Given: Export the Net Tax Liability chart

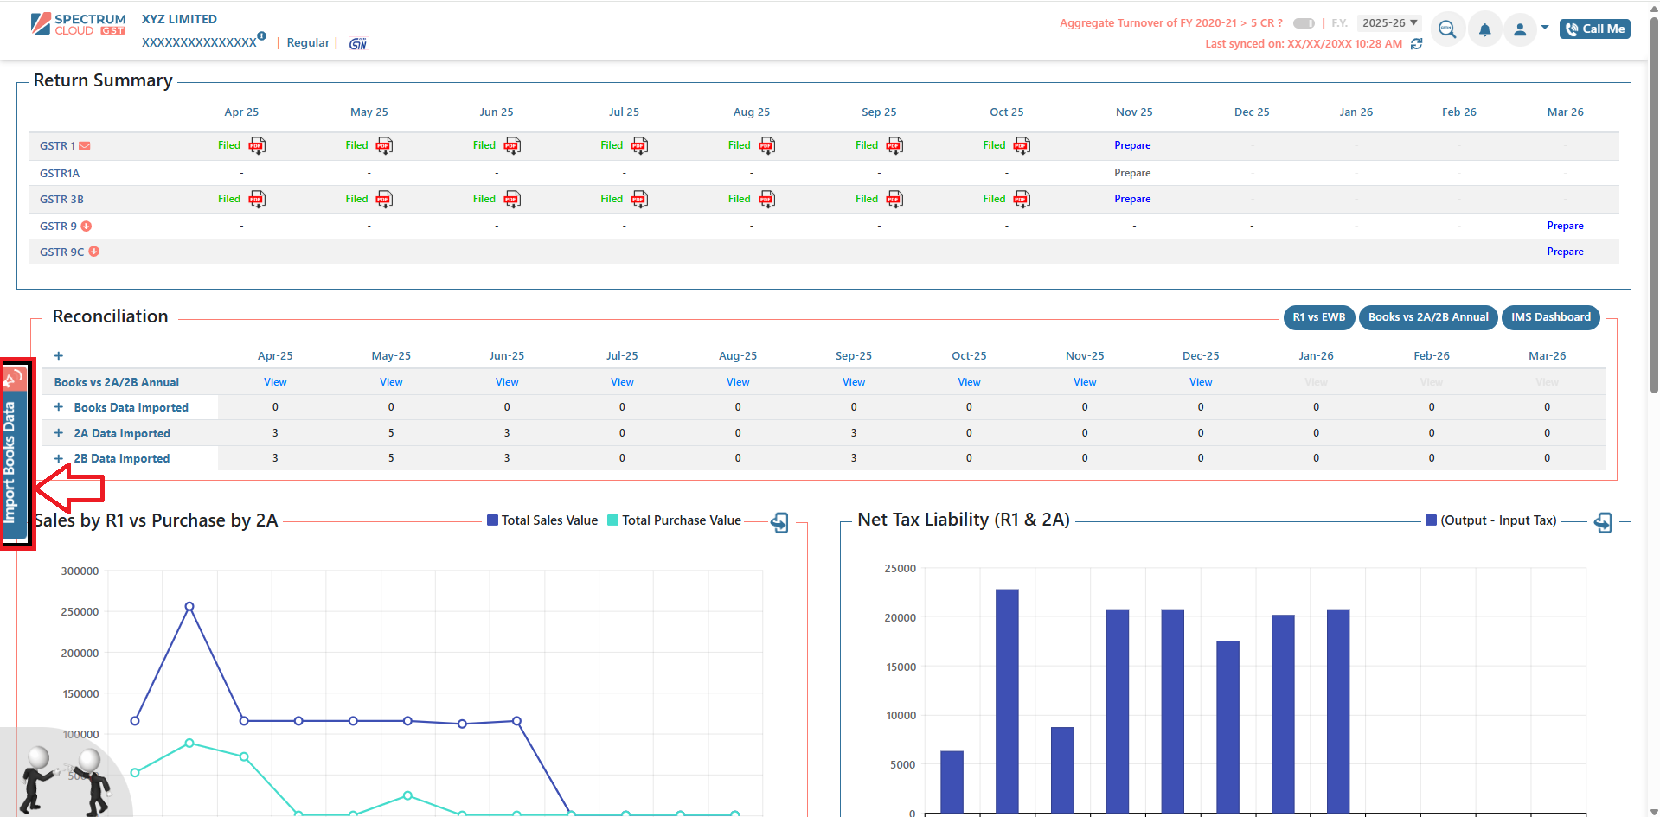Looking at the screenshot, I should point(1602,522).
